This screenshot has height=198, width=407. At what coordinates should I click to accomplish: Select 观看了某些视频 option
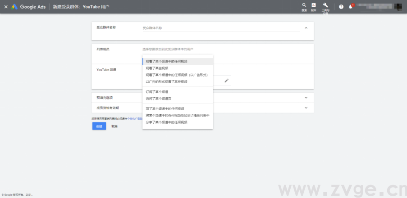156,68
